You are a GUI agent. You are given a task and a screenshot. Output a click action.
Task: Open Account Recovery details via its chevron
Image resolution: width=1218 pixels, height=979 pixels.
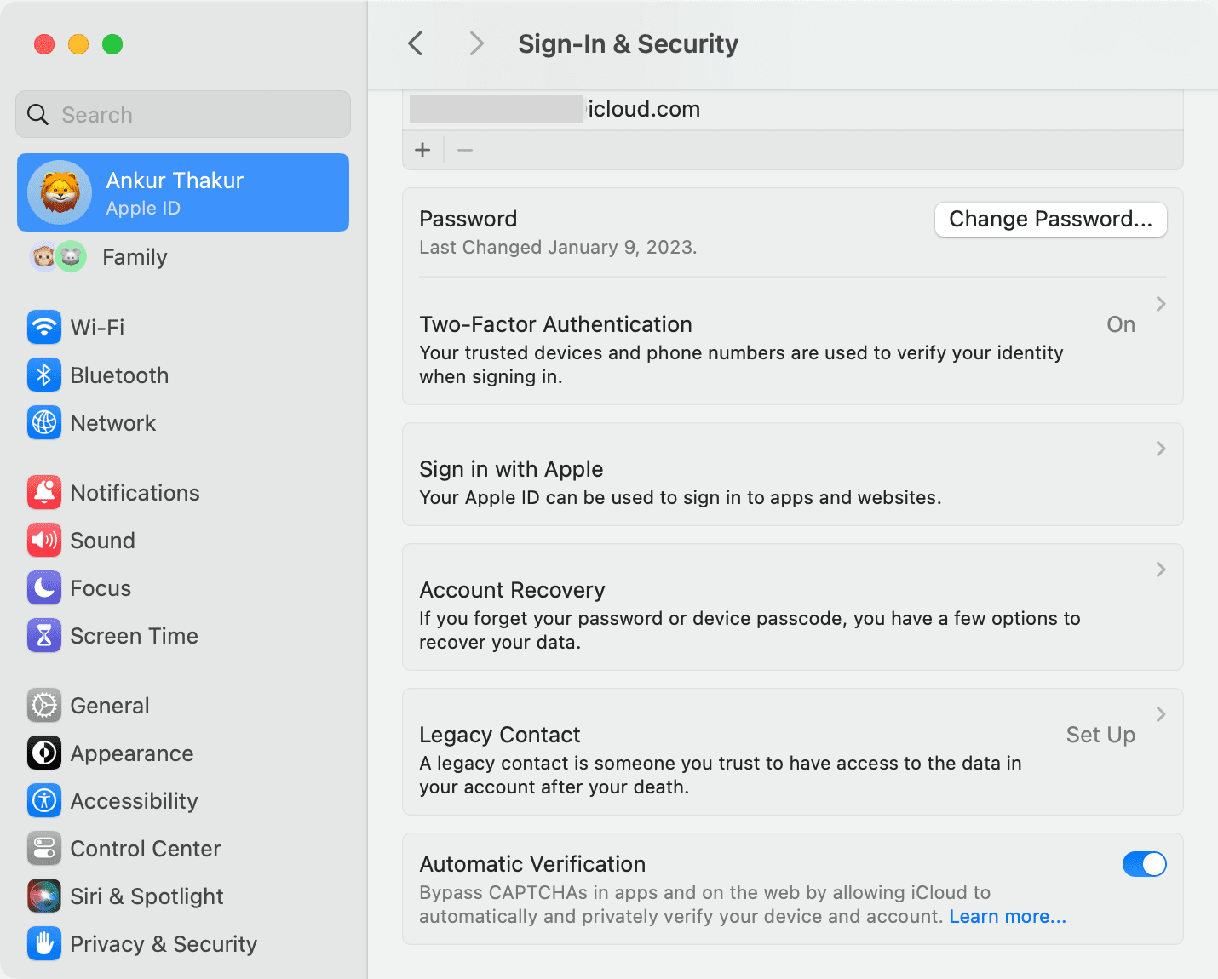(x=1160, y=569)
